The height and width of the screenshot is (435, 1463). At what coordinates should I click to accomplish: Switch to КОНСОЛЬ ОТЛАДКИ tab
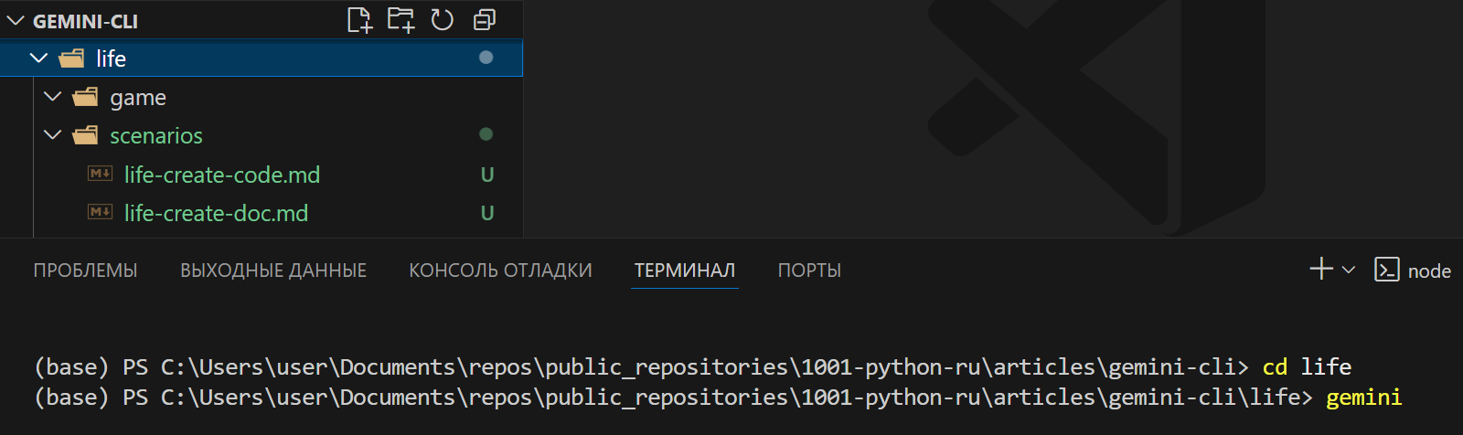click(500, 271)
